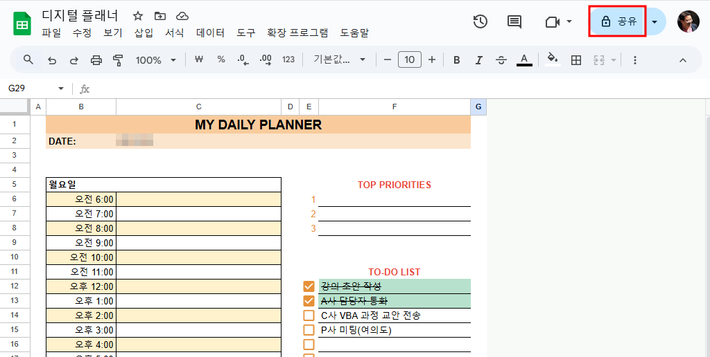This screenshot has height=357, width=710.
Task: Uncheck the A사 담당자 통화 checkbox
Action: tap(309, 301)
